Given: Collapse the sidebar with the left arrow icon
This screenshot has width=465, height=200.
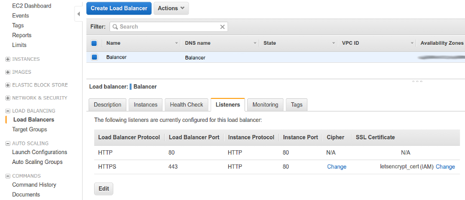Looking at the screenshot, I should pos(78,14).
